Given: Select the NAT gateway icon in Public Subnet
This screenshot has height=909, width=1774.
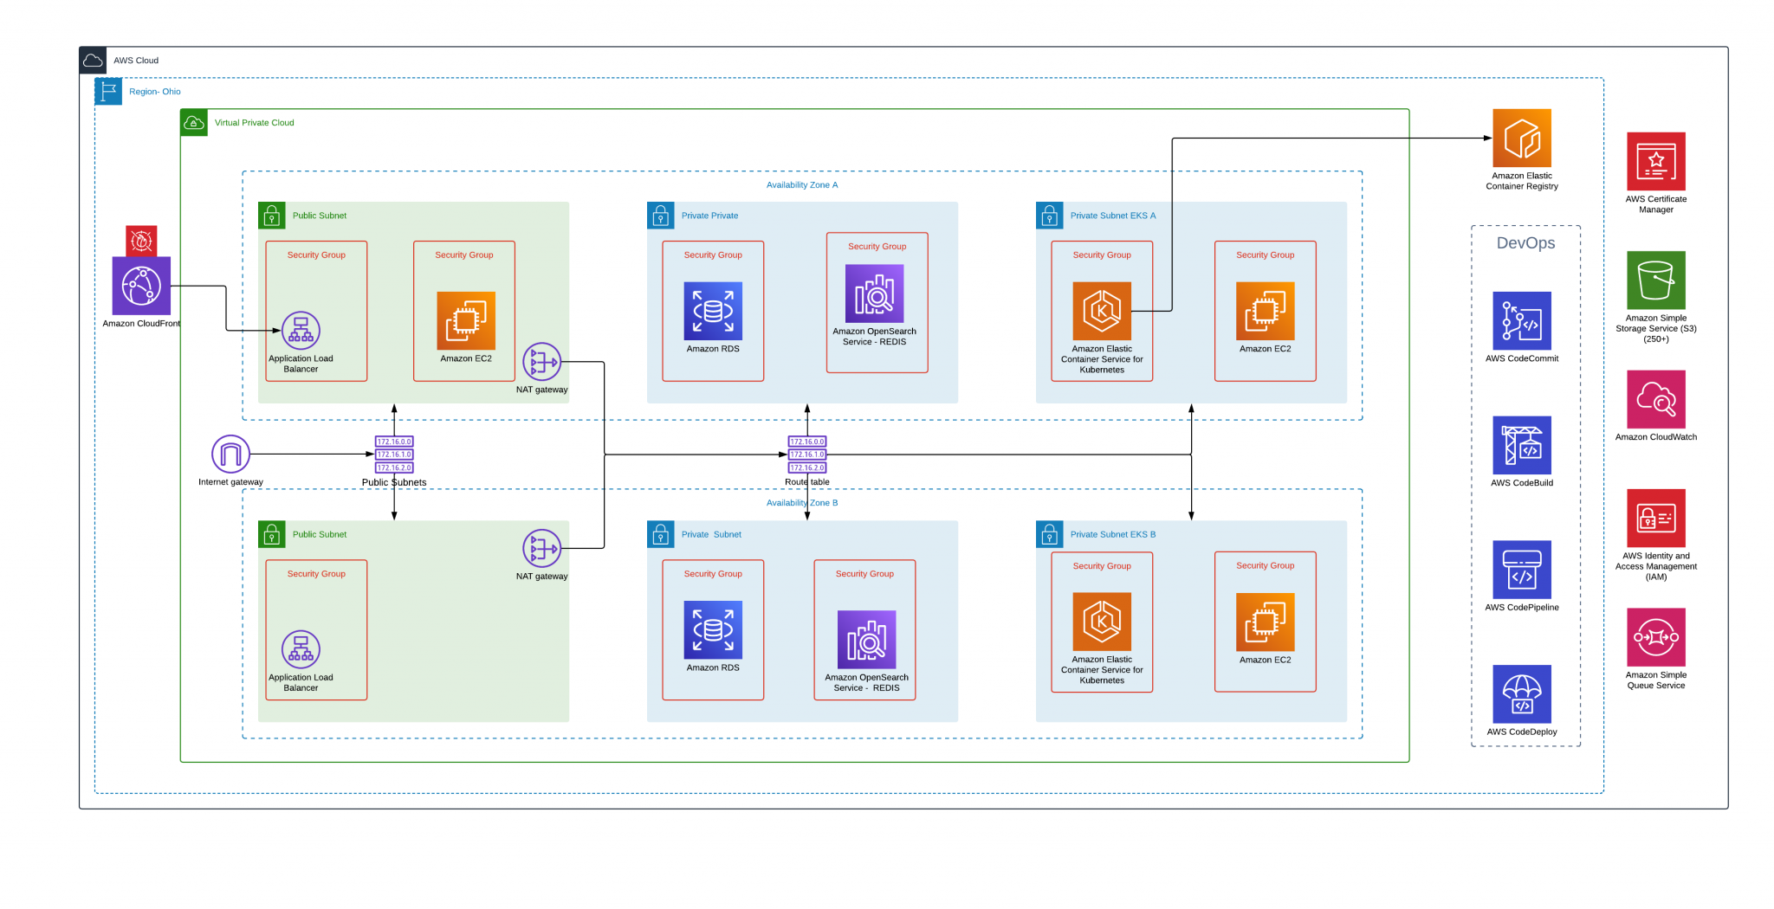Looking at the screenshot, I should (x=542, y=362).
